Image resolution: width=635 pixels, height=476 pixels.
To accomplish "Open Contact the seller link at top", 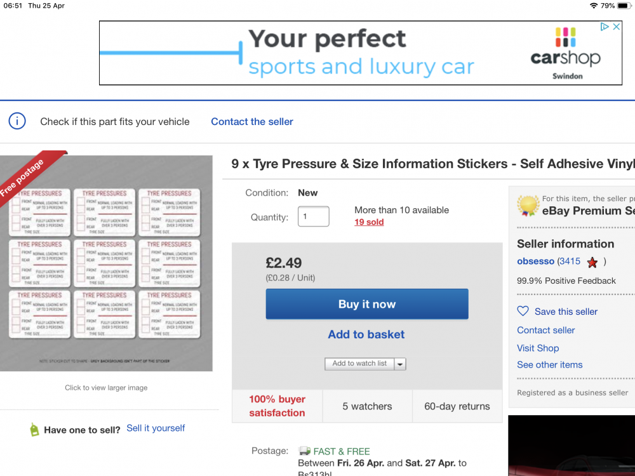I will (x=252, y=121).
